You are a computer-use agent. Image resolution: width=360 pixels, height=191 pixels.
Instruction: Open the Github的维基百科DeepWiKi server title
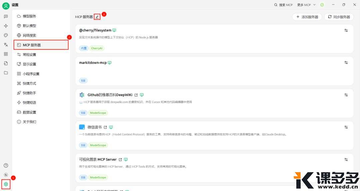[x=110, y=95]
